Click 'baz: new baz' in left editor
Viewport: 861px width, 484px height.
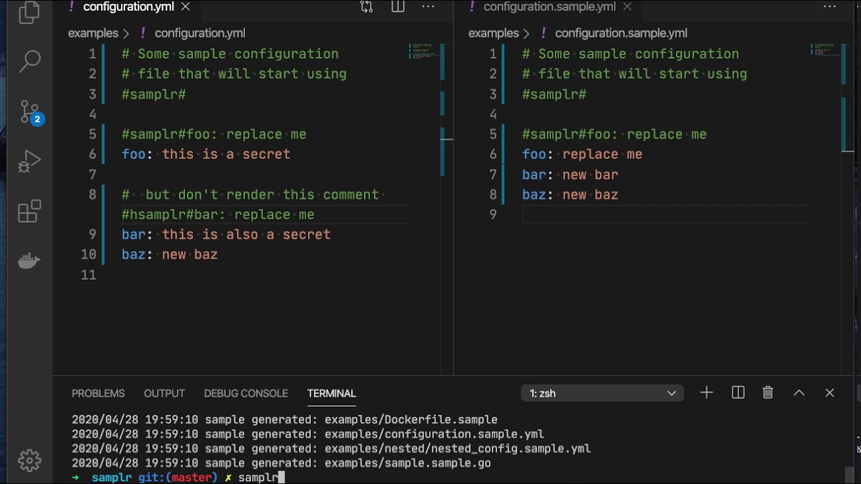pos(170,255)
